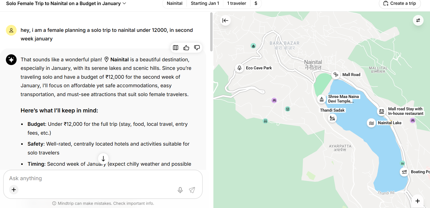The height and width of the screenshot is (208, 430).
Task: Select the Nainital destination filter
Action: (175, 3)
